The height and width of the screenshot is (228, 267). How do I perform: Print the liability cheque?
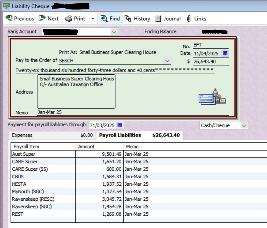[75, 19]
